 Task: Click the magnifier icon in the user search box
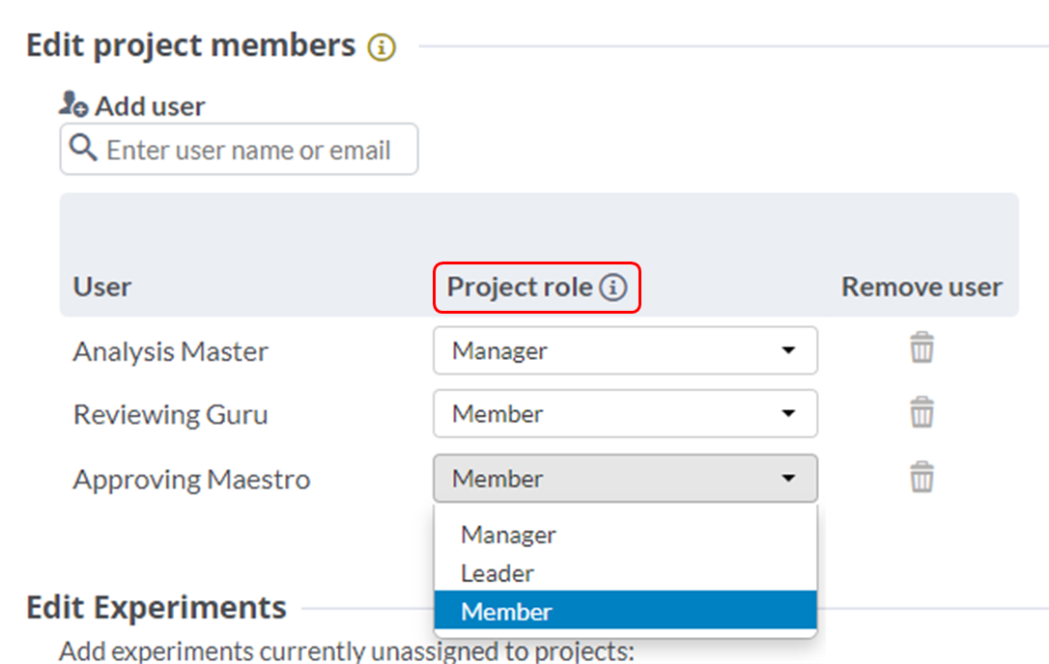pyautogui.click(x=84, y=149)
